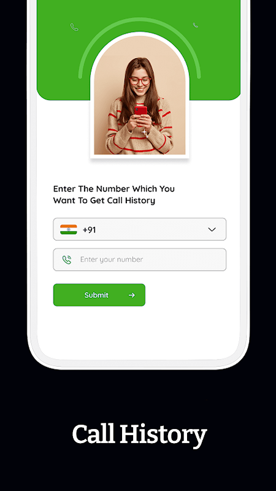Viewport: 276px width, 491px height.
Task: Select the +91 dialing code text
Action: (89, 230)
